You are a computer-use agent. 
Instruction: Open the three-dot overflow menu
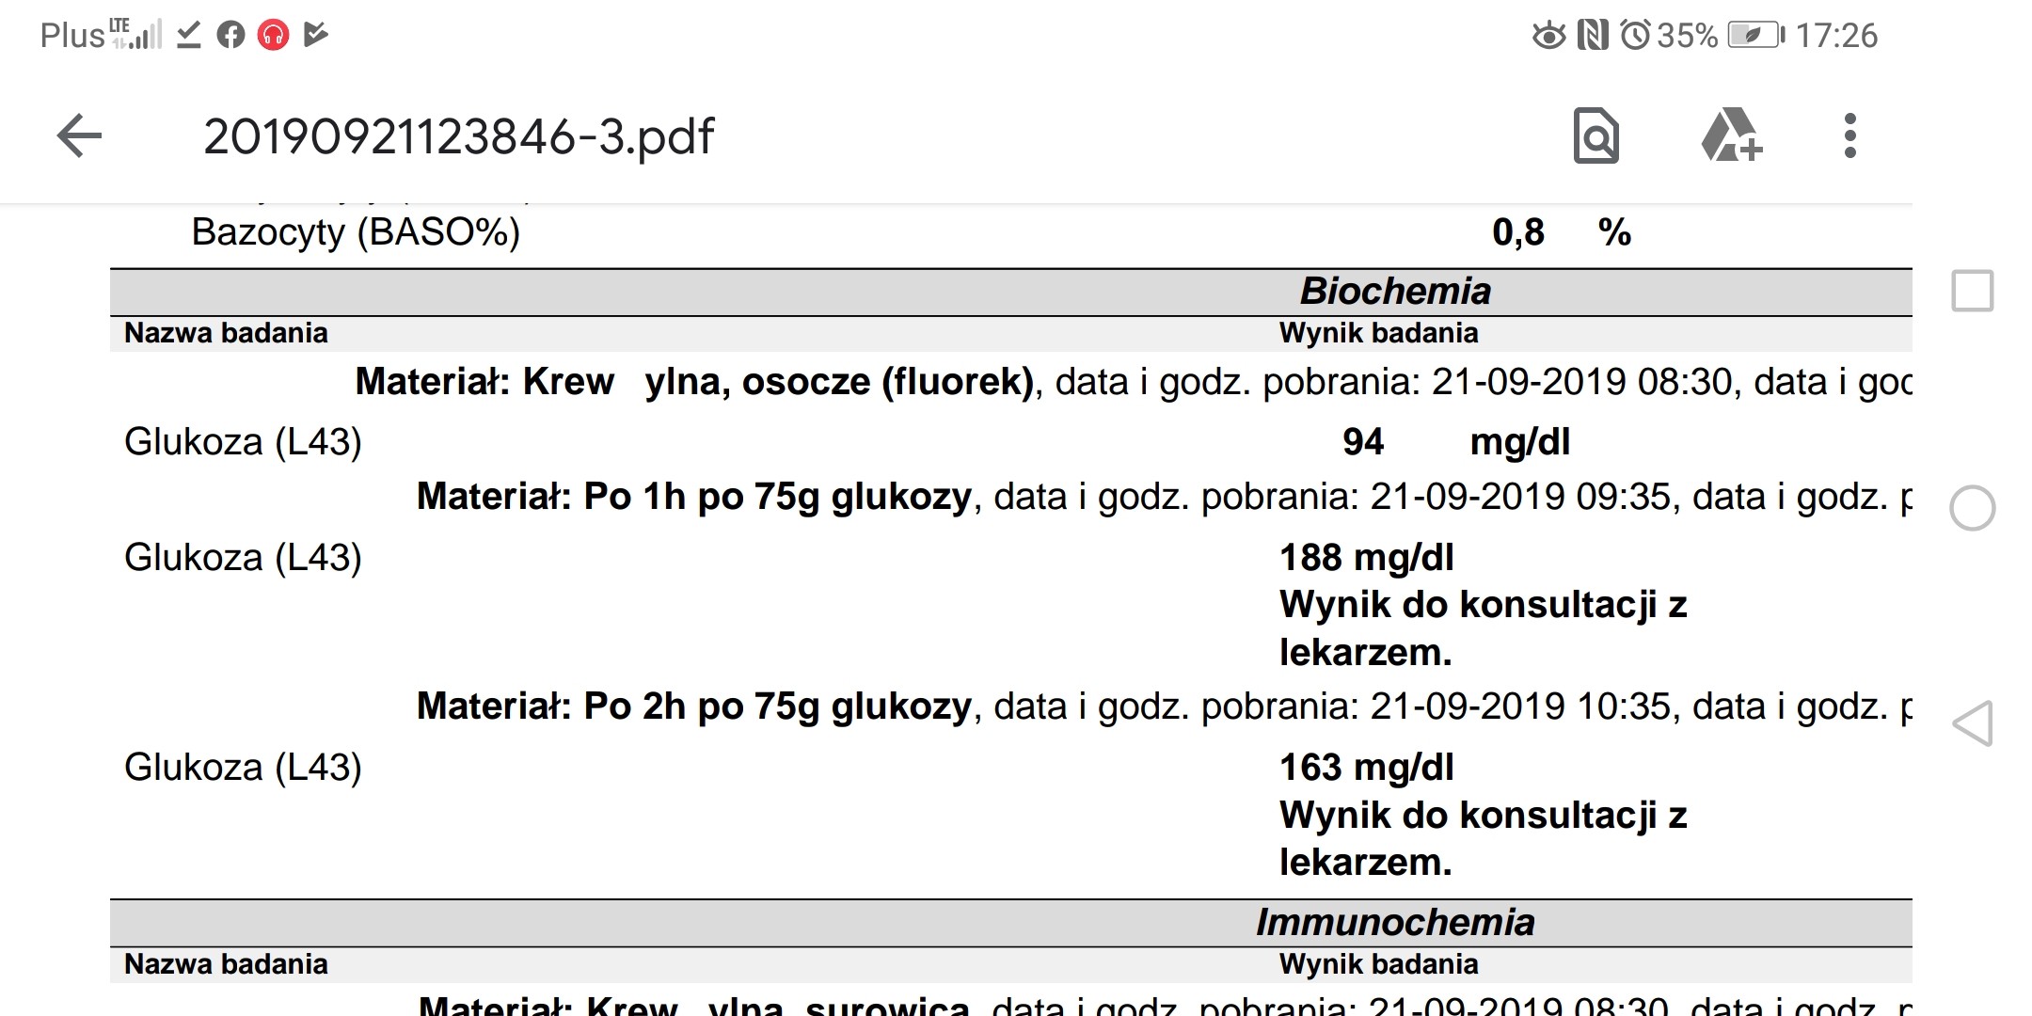(x=1849, y=136)
